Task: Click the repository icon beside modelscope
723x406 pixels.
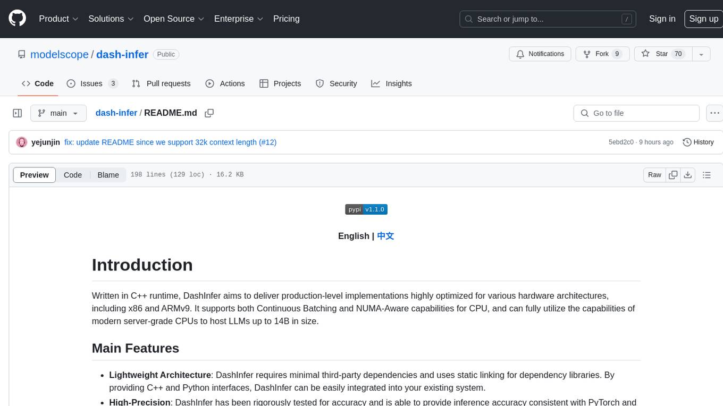Action: click(22, 54)
